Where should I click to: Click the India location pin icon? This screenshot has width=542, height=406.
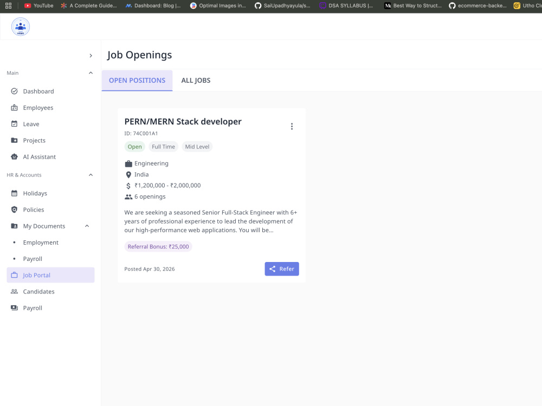(128, 175)
